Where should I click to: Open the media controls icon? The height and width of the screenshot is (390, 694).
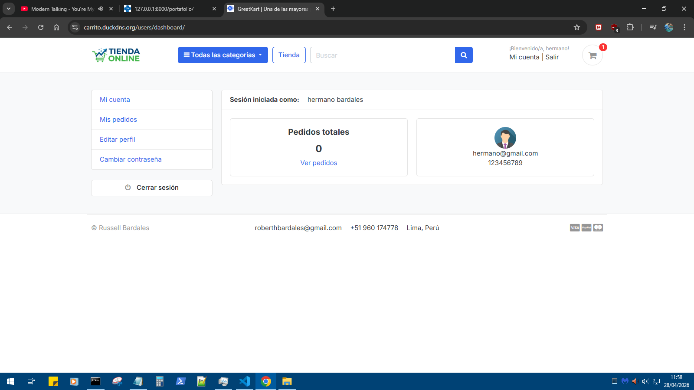(x=653, y=27)
